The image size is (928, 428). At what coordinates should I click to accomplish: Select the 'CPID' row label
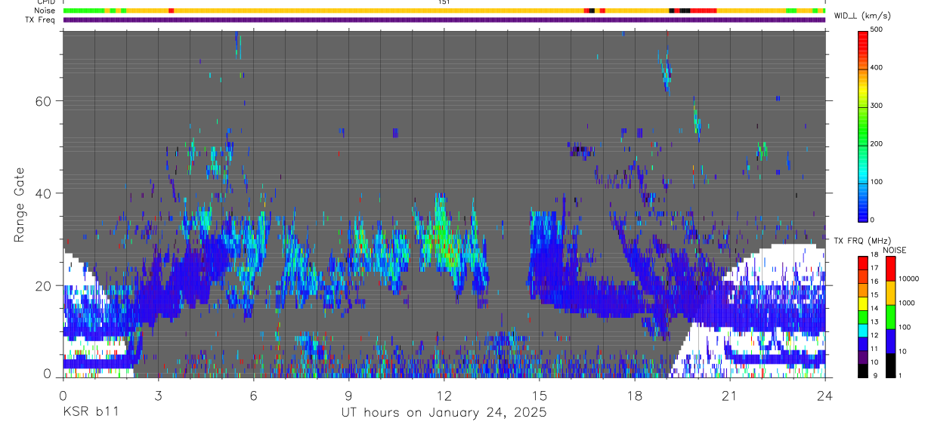45,2
